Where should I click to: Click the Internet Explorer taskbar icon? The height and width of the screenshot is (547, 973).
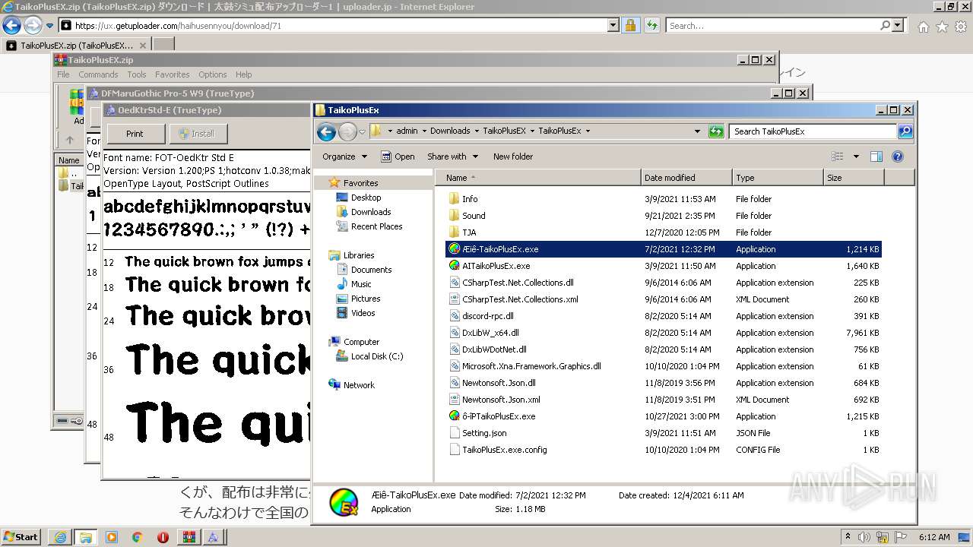[x=61, y=537]
